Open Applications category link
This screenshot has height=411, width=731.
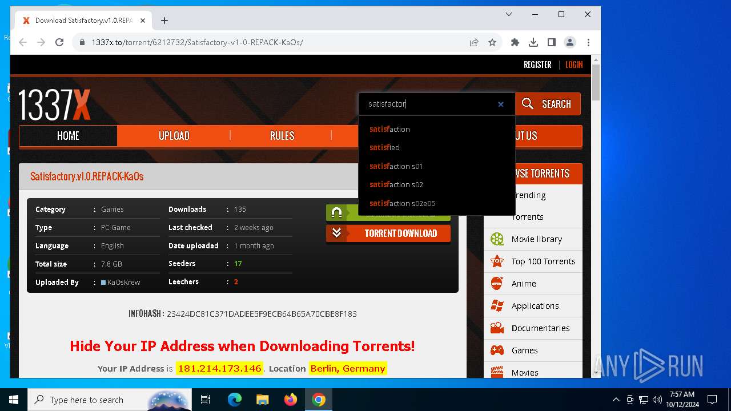[535, 306]
